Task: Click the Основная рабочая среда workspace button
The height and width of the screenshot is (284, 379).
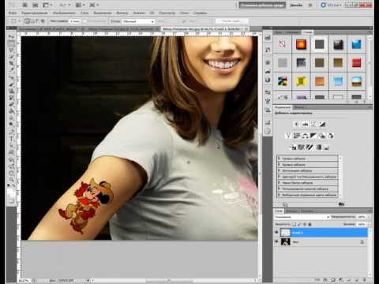Action: (x=262, y=5)
